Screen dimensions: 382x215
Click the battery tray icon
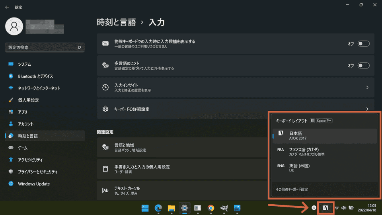tap(351, 208)
